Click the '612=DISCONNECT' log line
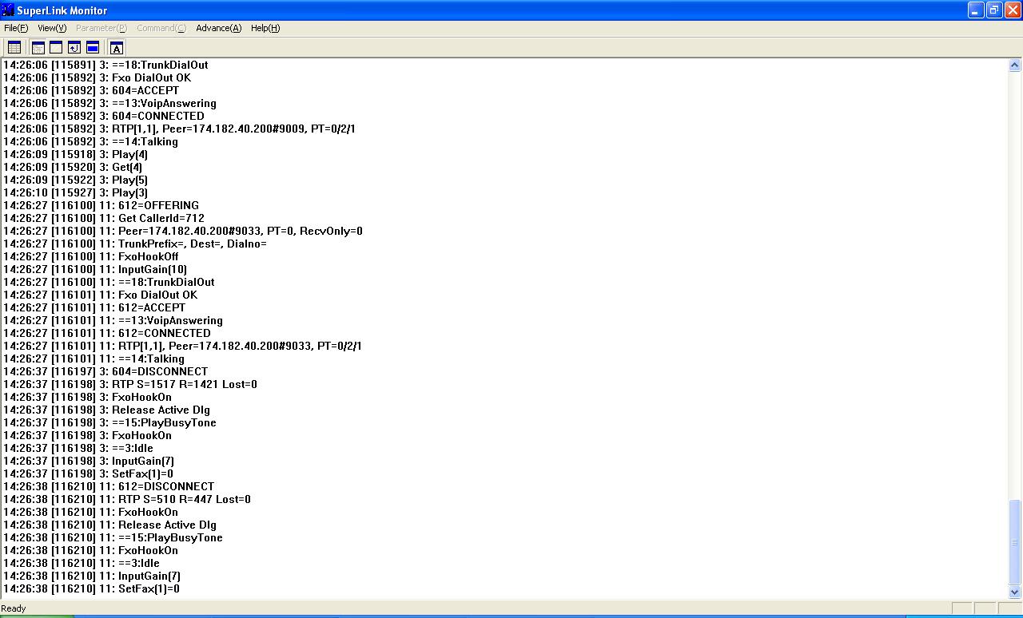The height and width of the screenshot is (618, 1023). click(x=109, y=486)
